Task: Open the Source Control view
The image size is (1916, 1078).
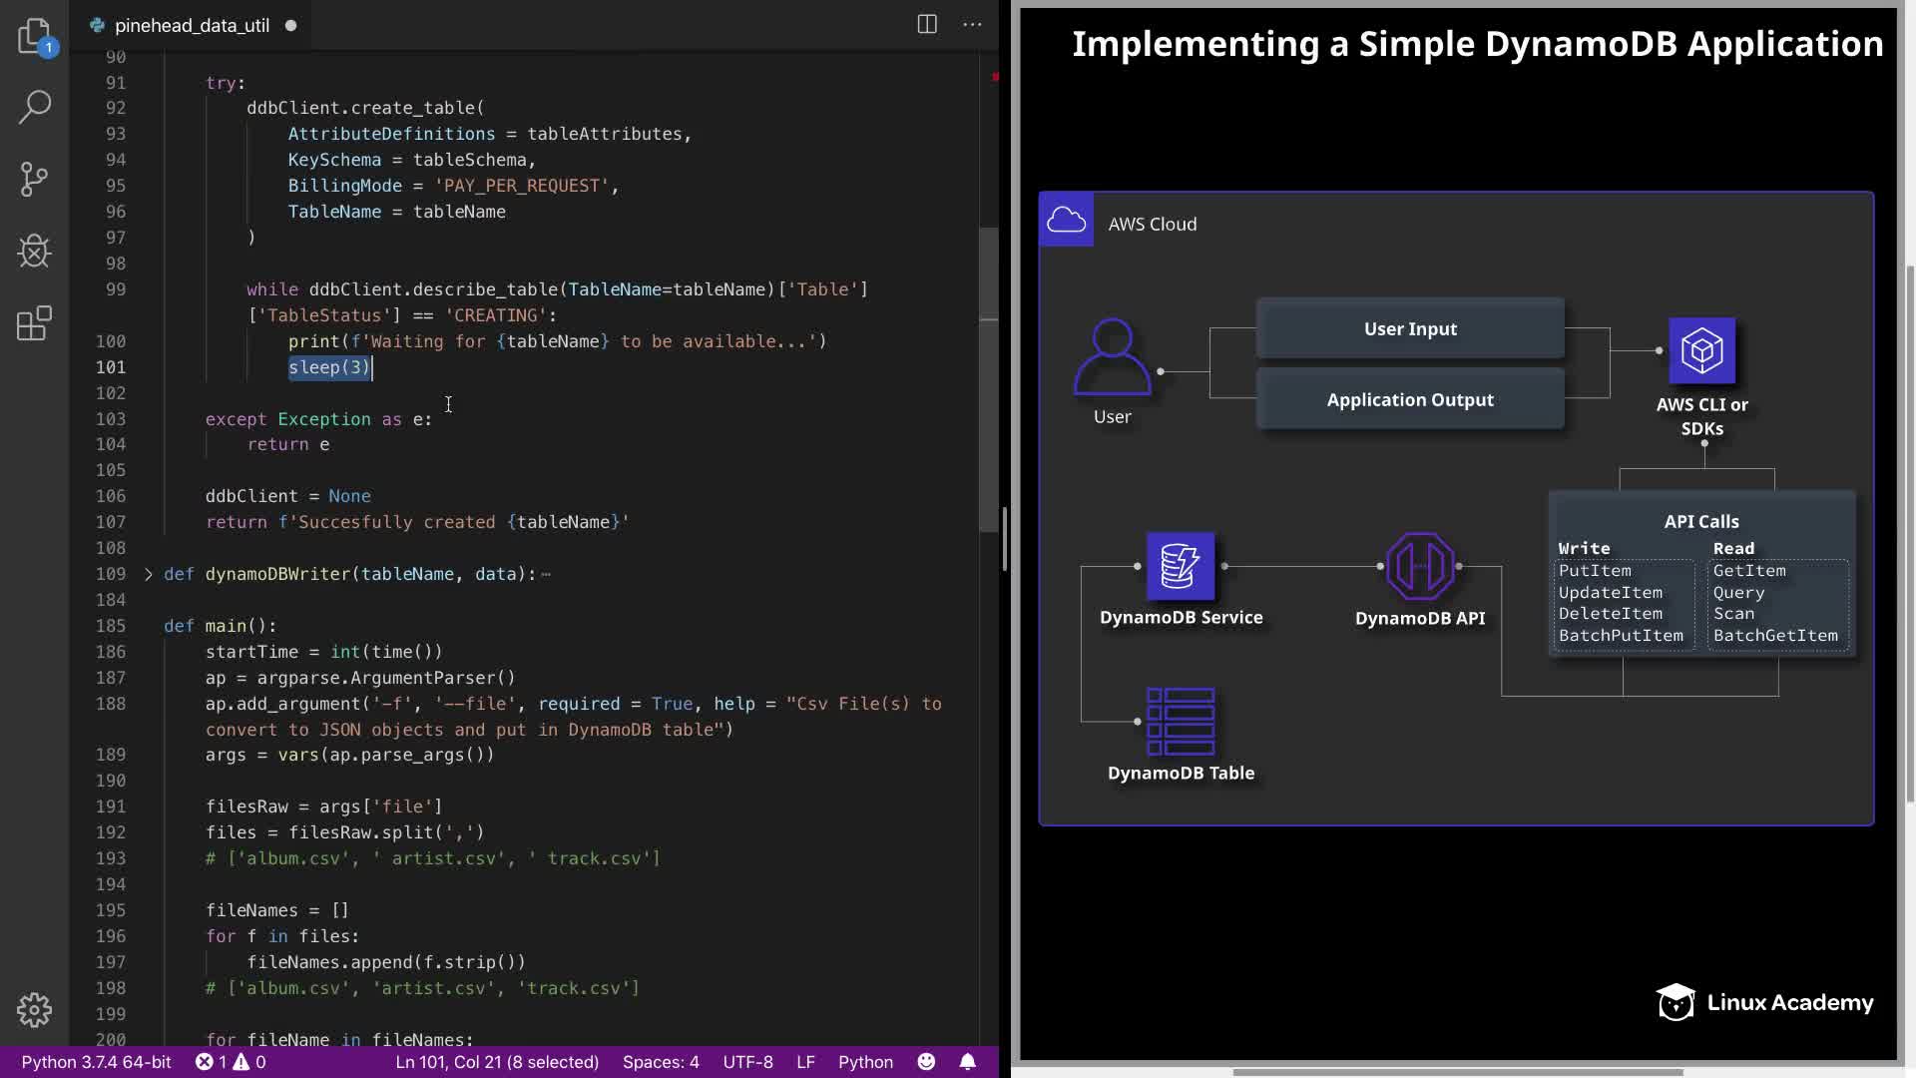Action: (35, 180)
